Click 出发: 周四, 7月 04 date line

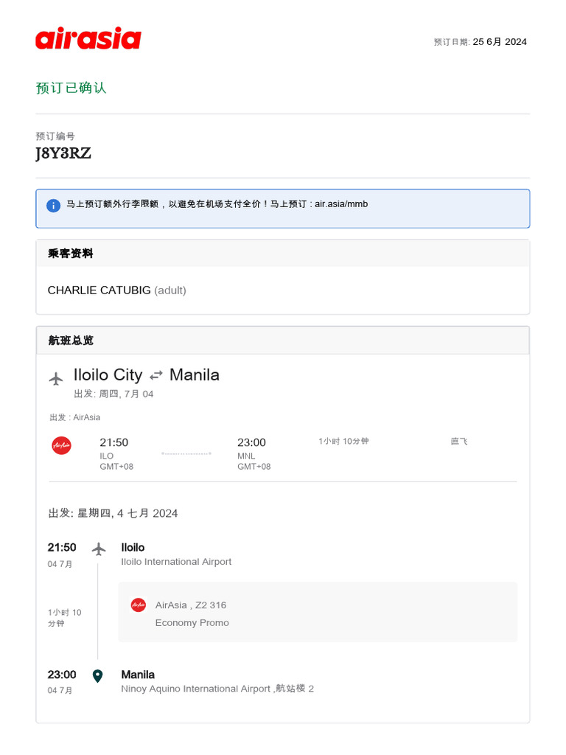pos(113,394)
